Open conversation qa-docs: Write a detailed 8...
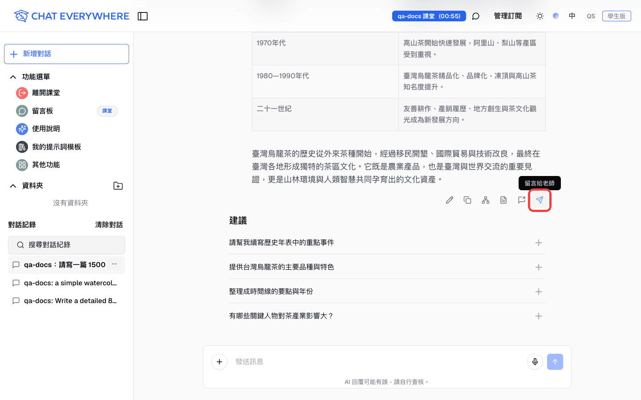The height and width of the screenshot is (400, 641). point(66,301)
